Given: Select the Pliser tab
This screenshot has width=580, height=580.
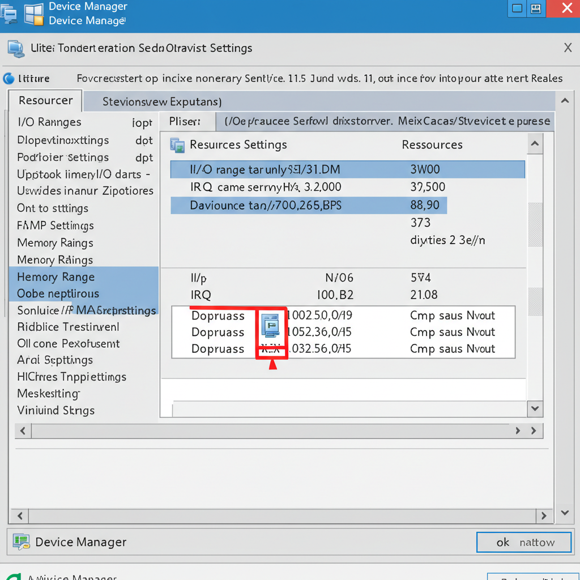Looking at the screenshot, I should tap(187, 121).
